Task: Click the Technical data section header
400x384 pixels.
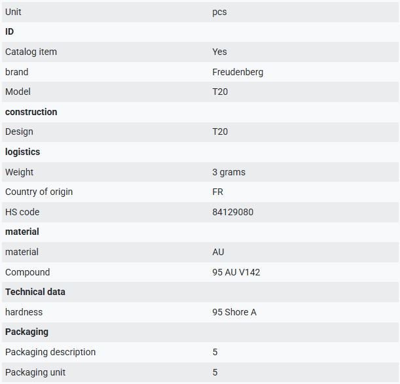Action: [x=35, y=292]
